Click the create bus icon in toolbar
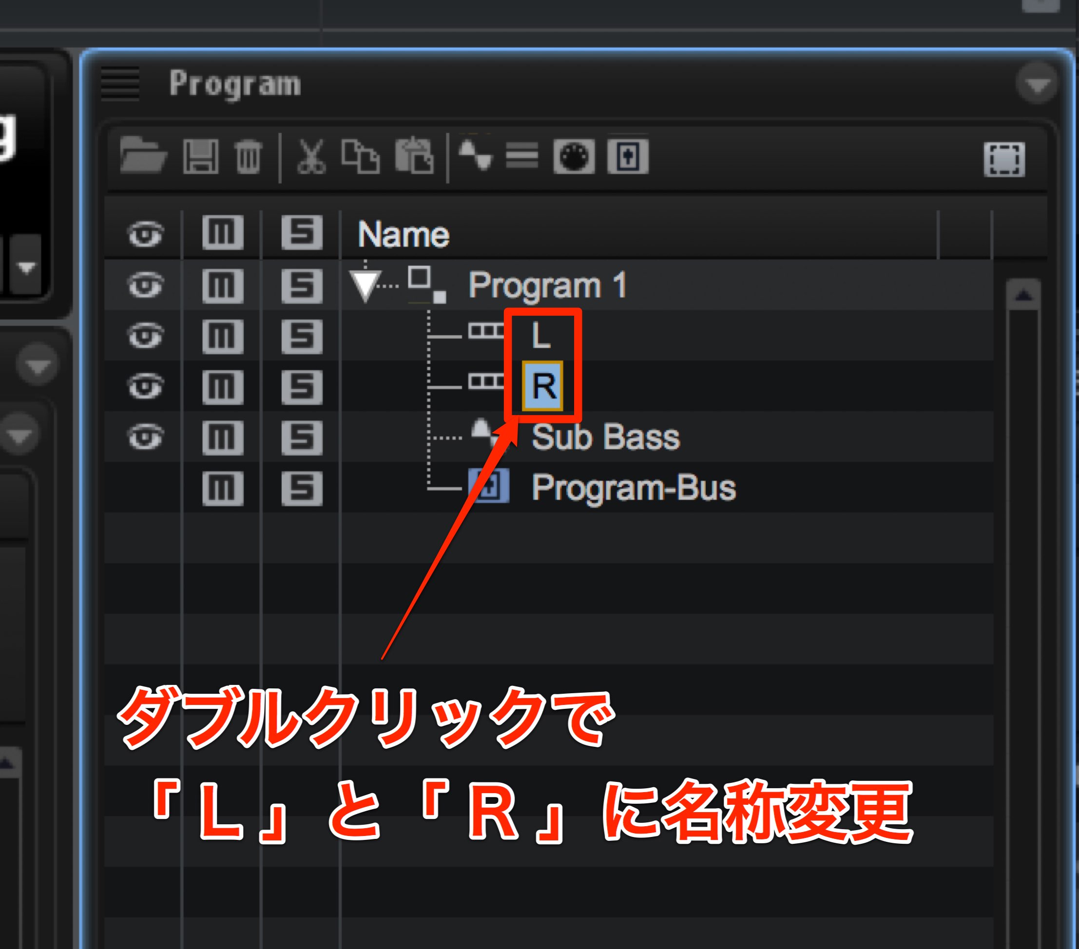 tap(628, 156)
